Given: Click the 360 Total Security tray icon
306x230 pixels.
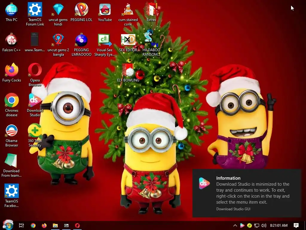Looking at the screenshot, I should tap(250, 226).
